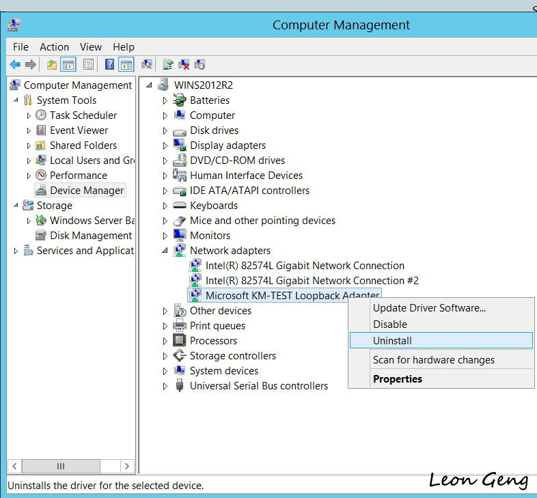Expand the Other devices node
The width and height of the screenshot is (537, 498).
point(165,311)
